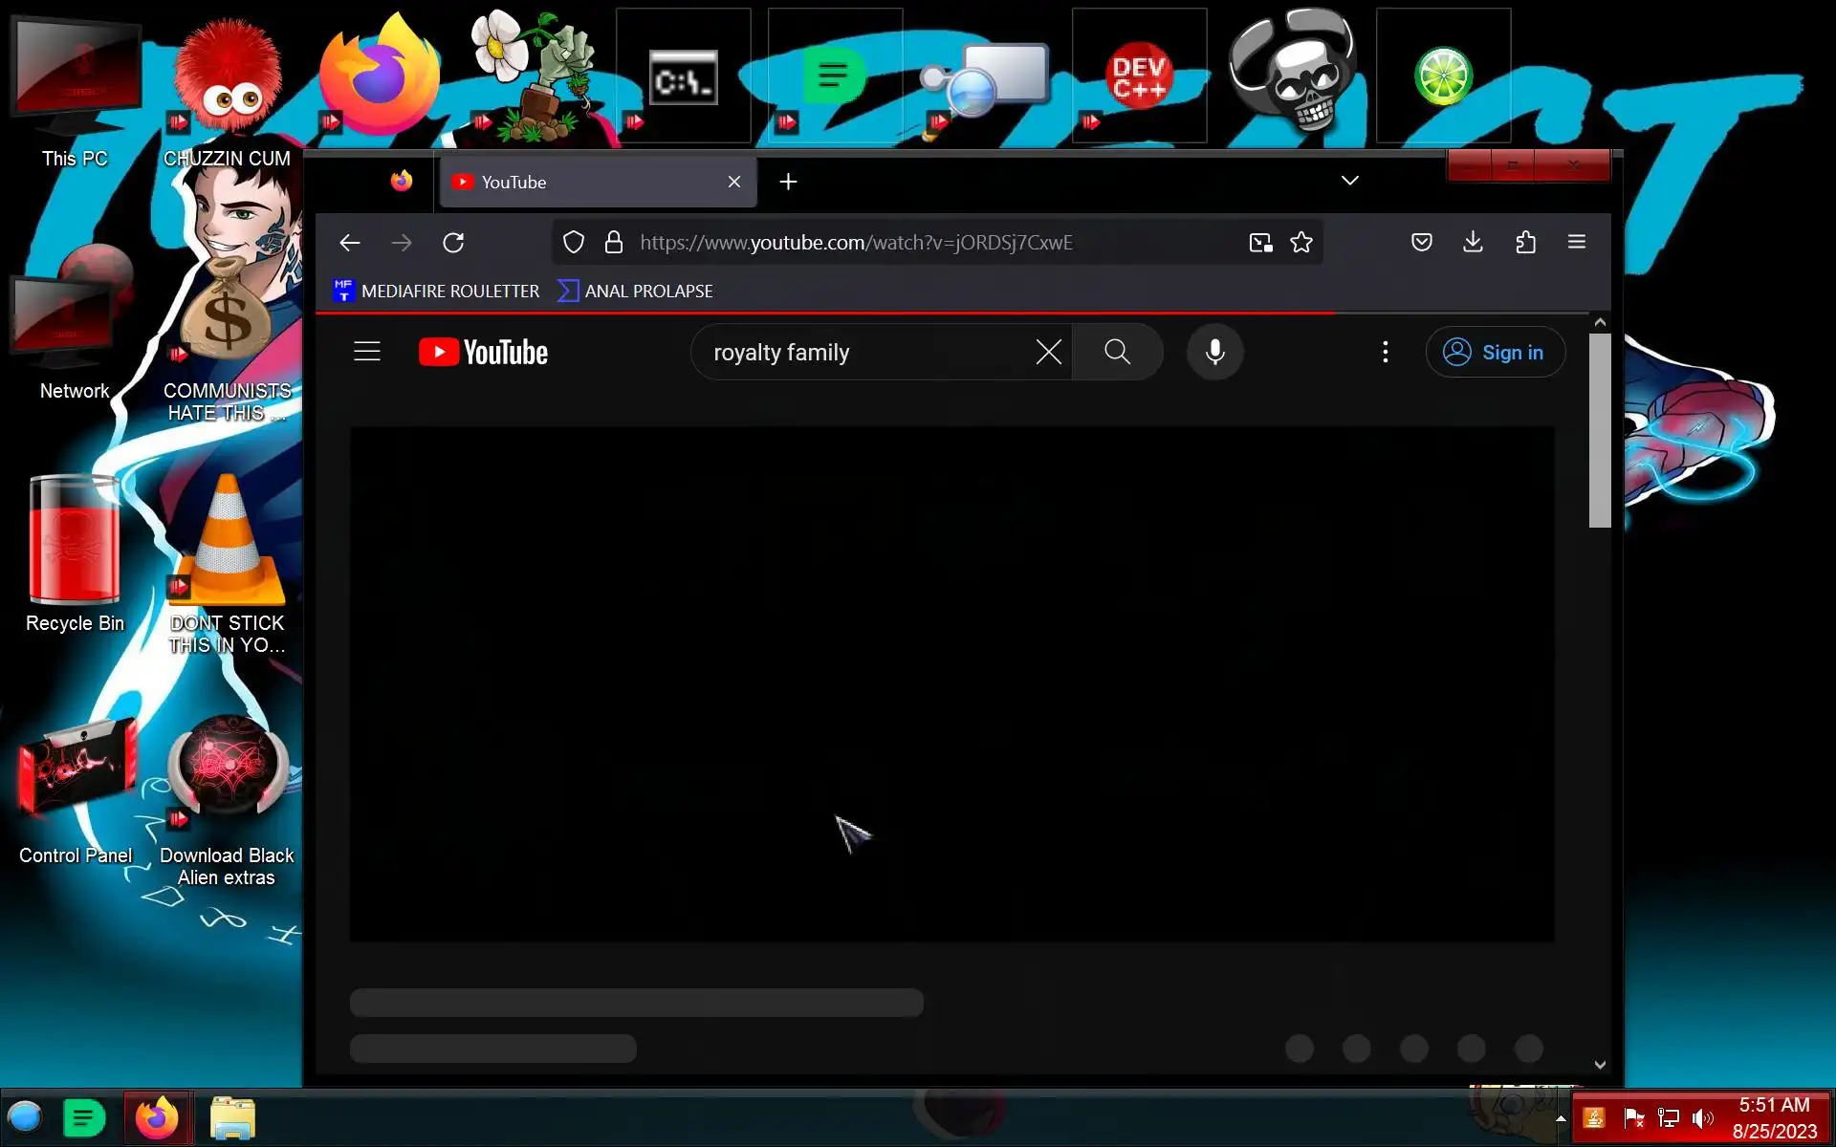The image size is (1836, 1147).
Task: Toggle the YouTube guide hamburger menu
Action: pos(367,352)
